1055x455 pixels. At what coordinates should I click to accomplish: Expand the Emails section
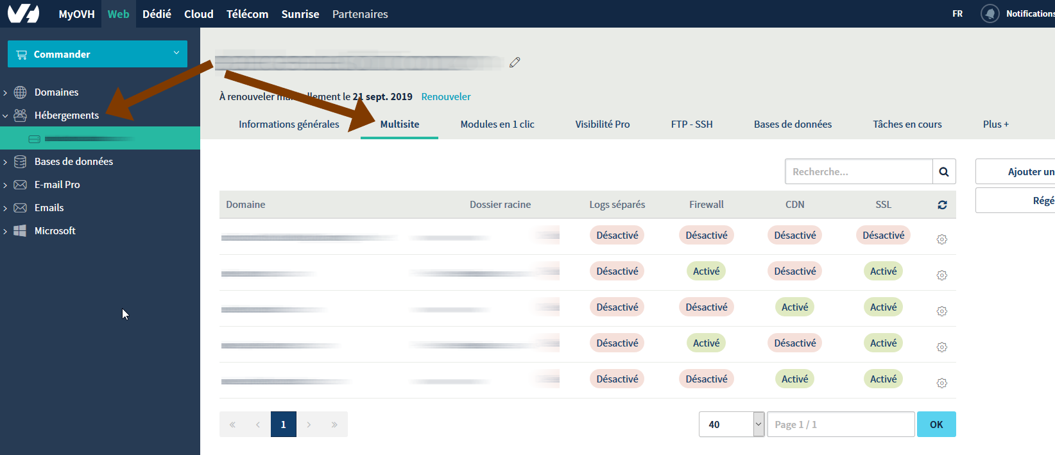coord(5,209)
